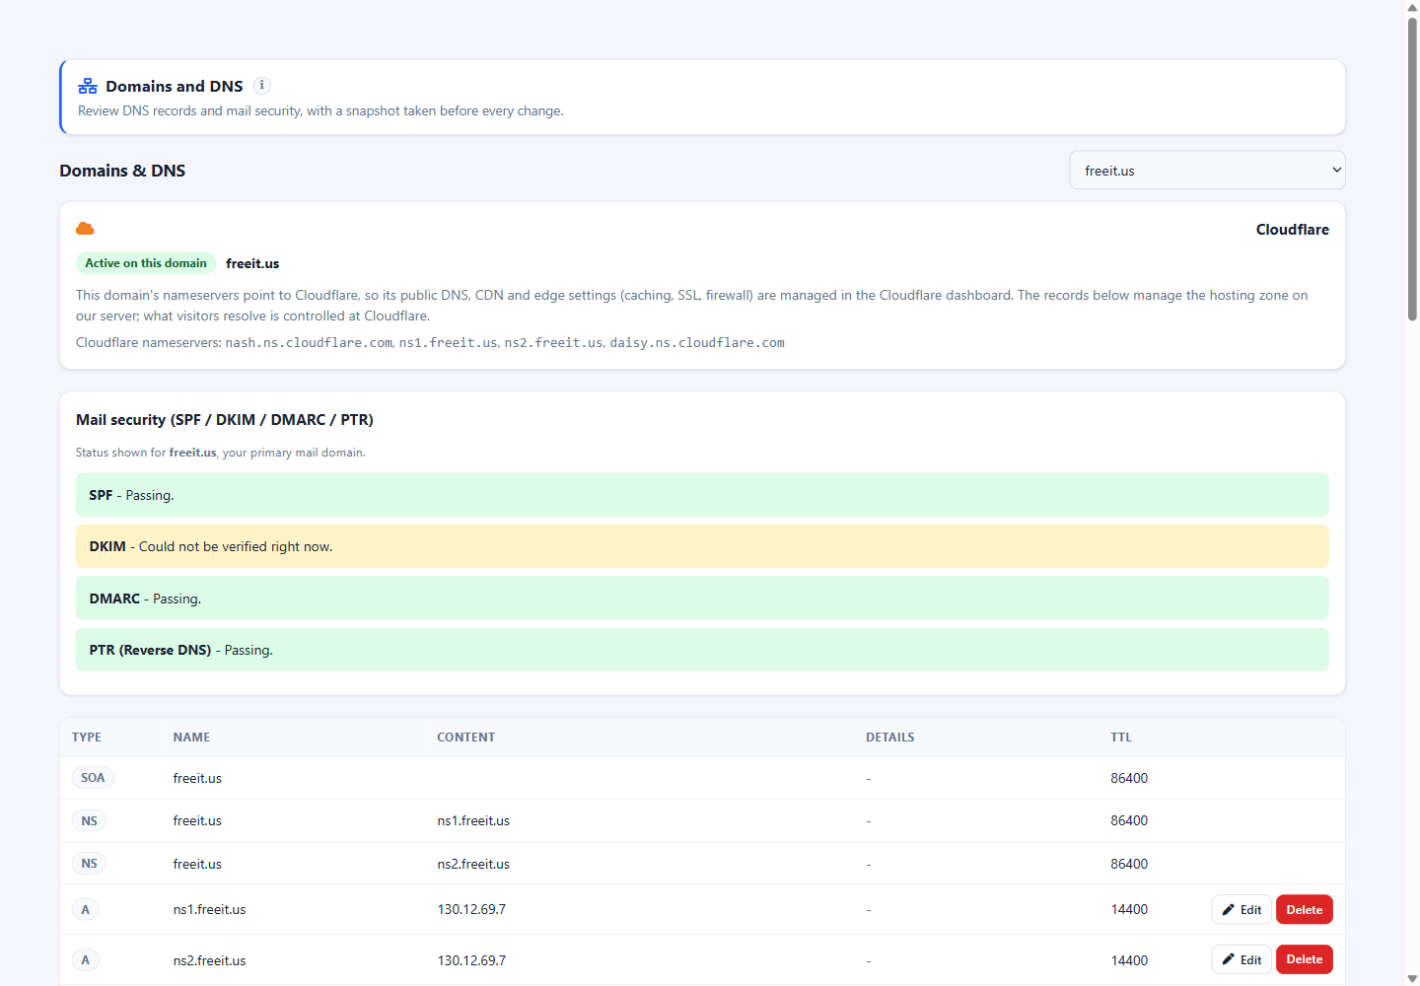Edit the ns2.freeit.us A record
This screenshot has height=986, width=1420.
point(1242,960)
